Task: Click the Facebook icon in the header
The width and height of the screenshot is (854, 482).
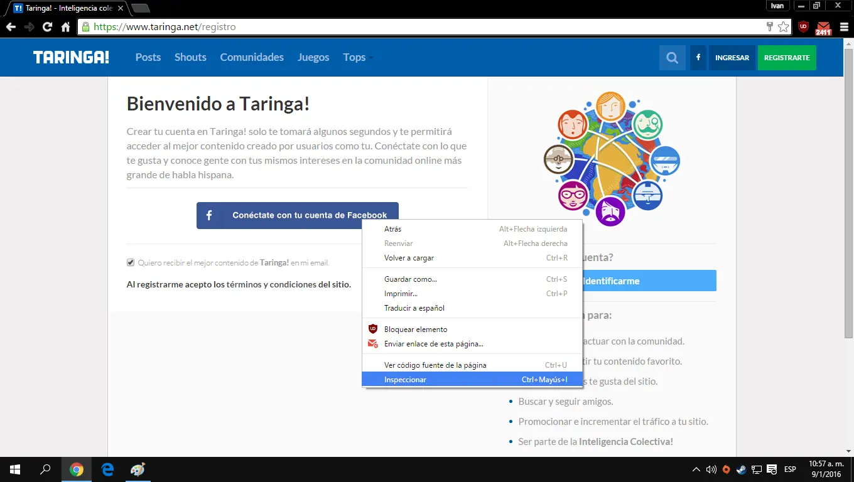Action: pyautogui.click(x=698, y=58)
